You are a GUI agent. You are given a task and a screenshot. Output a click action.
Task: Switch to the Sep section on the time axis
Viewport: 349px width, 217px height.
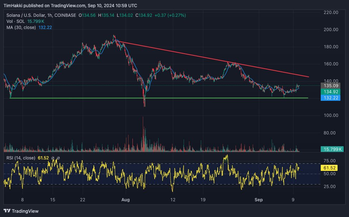coord(259,200)
